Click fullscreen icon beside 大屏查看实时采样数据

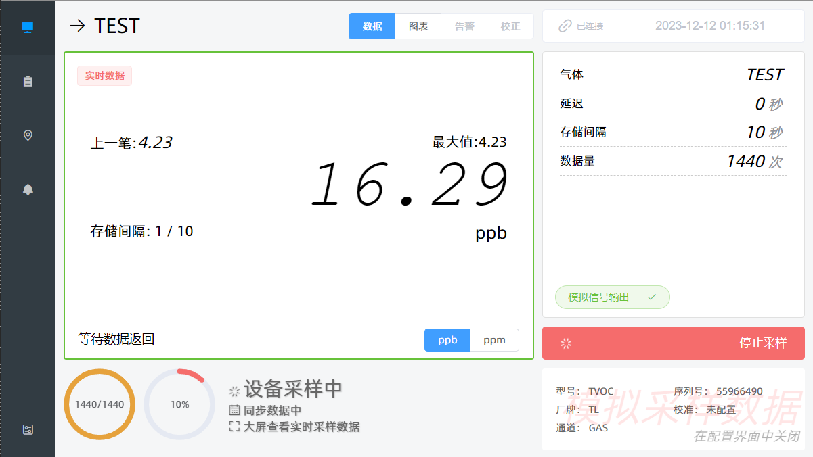pos(235,427)
